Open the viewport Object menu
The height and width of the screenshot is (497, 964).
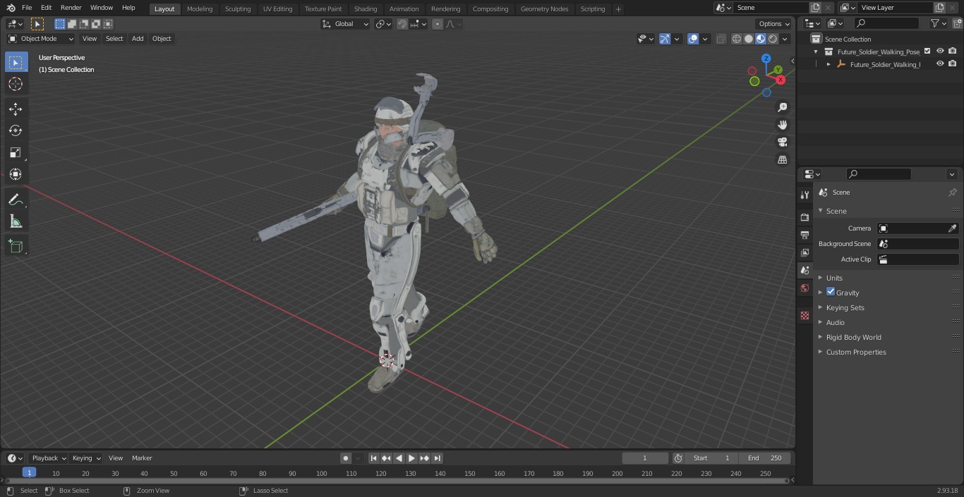tap(162, 39)
